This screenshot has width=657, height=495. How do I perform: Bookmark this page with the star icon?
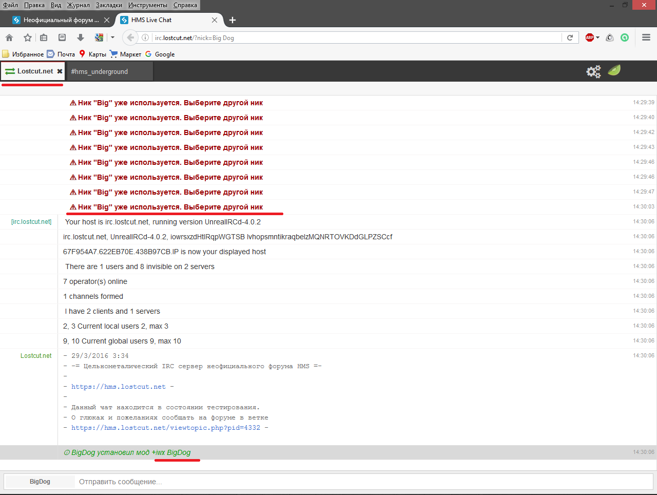28,37
